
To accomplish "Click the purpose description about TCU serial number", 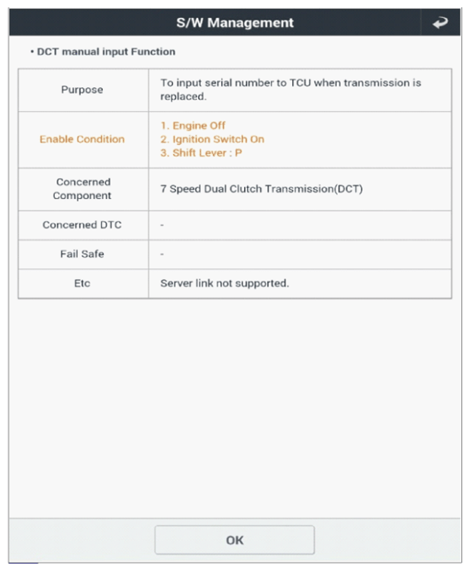I will [290, 90].
